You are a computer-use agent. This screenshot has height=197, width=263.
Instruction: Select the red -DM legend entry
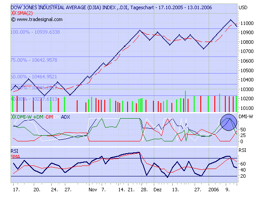click(x=49, y=117)
